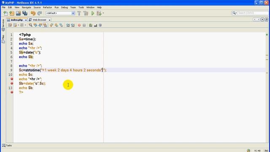Click gray cylinder icon in editor toolbar
The height and width of the screenshot is (152, 270).
click(100, 25)
